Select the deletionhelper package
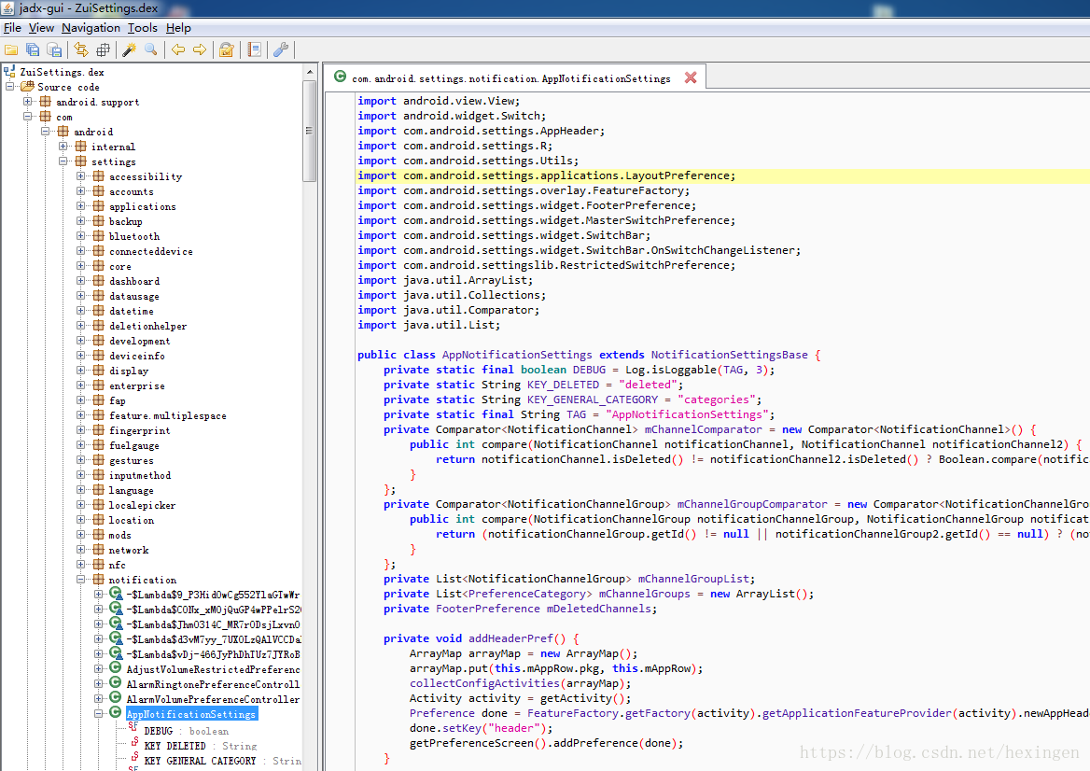 (x=148, y=326)
